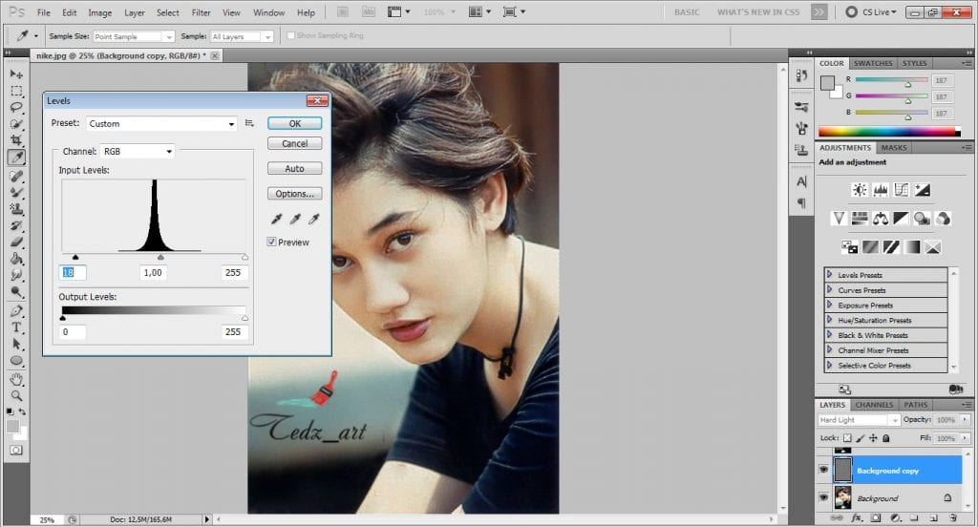The height and width of the screenshot is (527, 978).
Task: Click the midtone gray input slider
Action: coord(160,257)
